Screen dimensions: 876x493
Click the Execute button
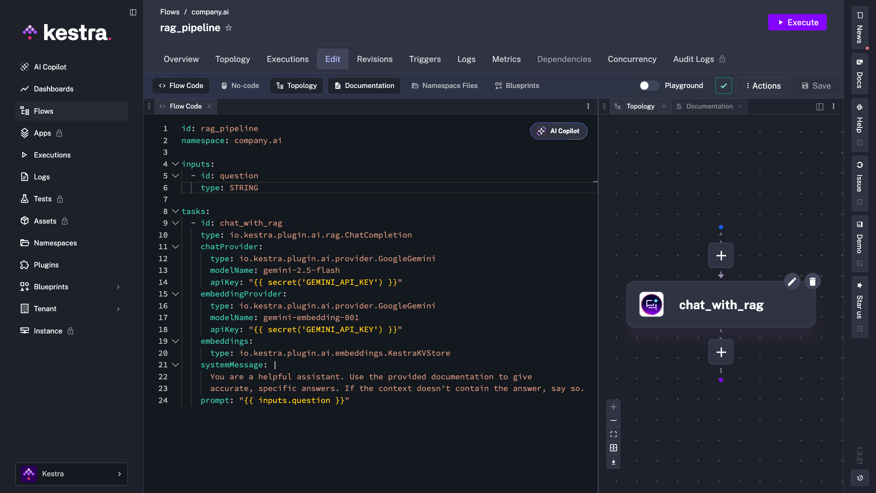point(797,22)
